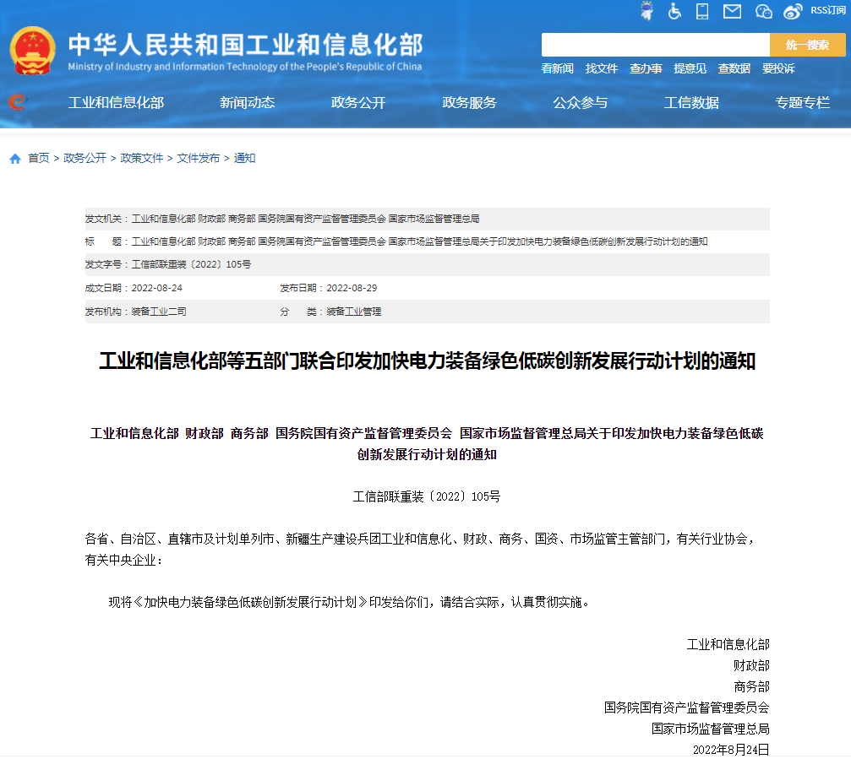Screen dimensions: 851x759
Task: Open the 工信数据 nav menu
Action: pyautogui.click(x=691, y=102)
